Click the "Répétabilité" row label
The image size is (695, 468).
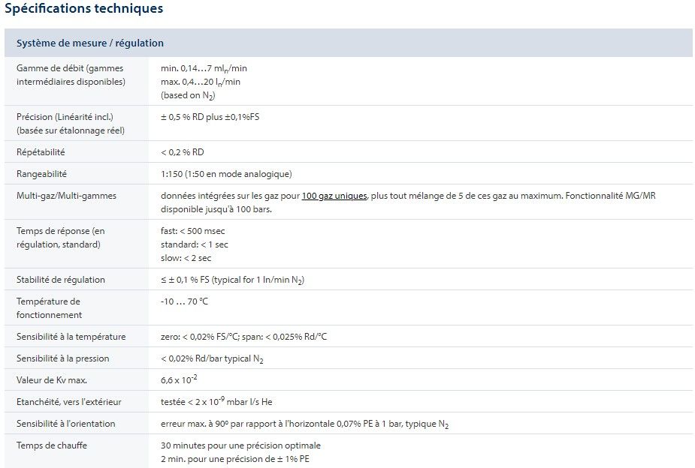(x=41, y=152)
